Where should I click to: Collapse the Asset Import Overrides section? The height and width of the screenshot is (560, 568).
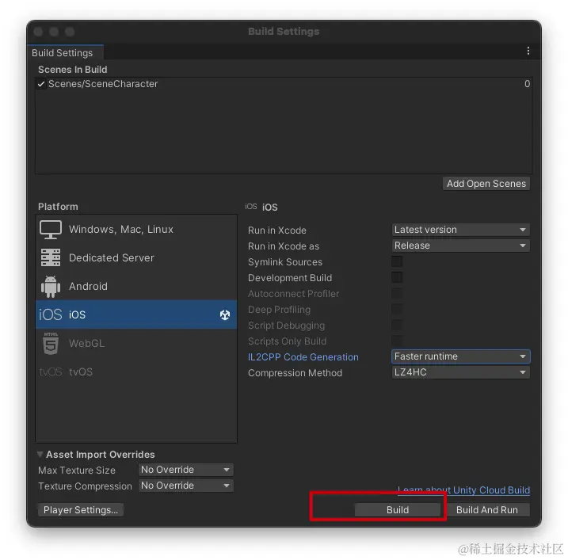point(40,454)
